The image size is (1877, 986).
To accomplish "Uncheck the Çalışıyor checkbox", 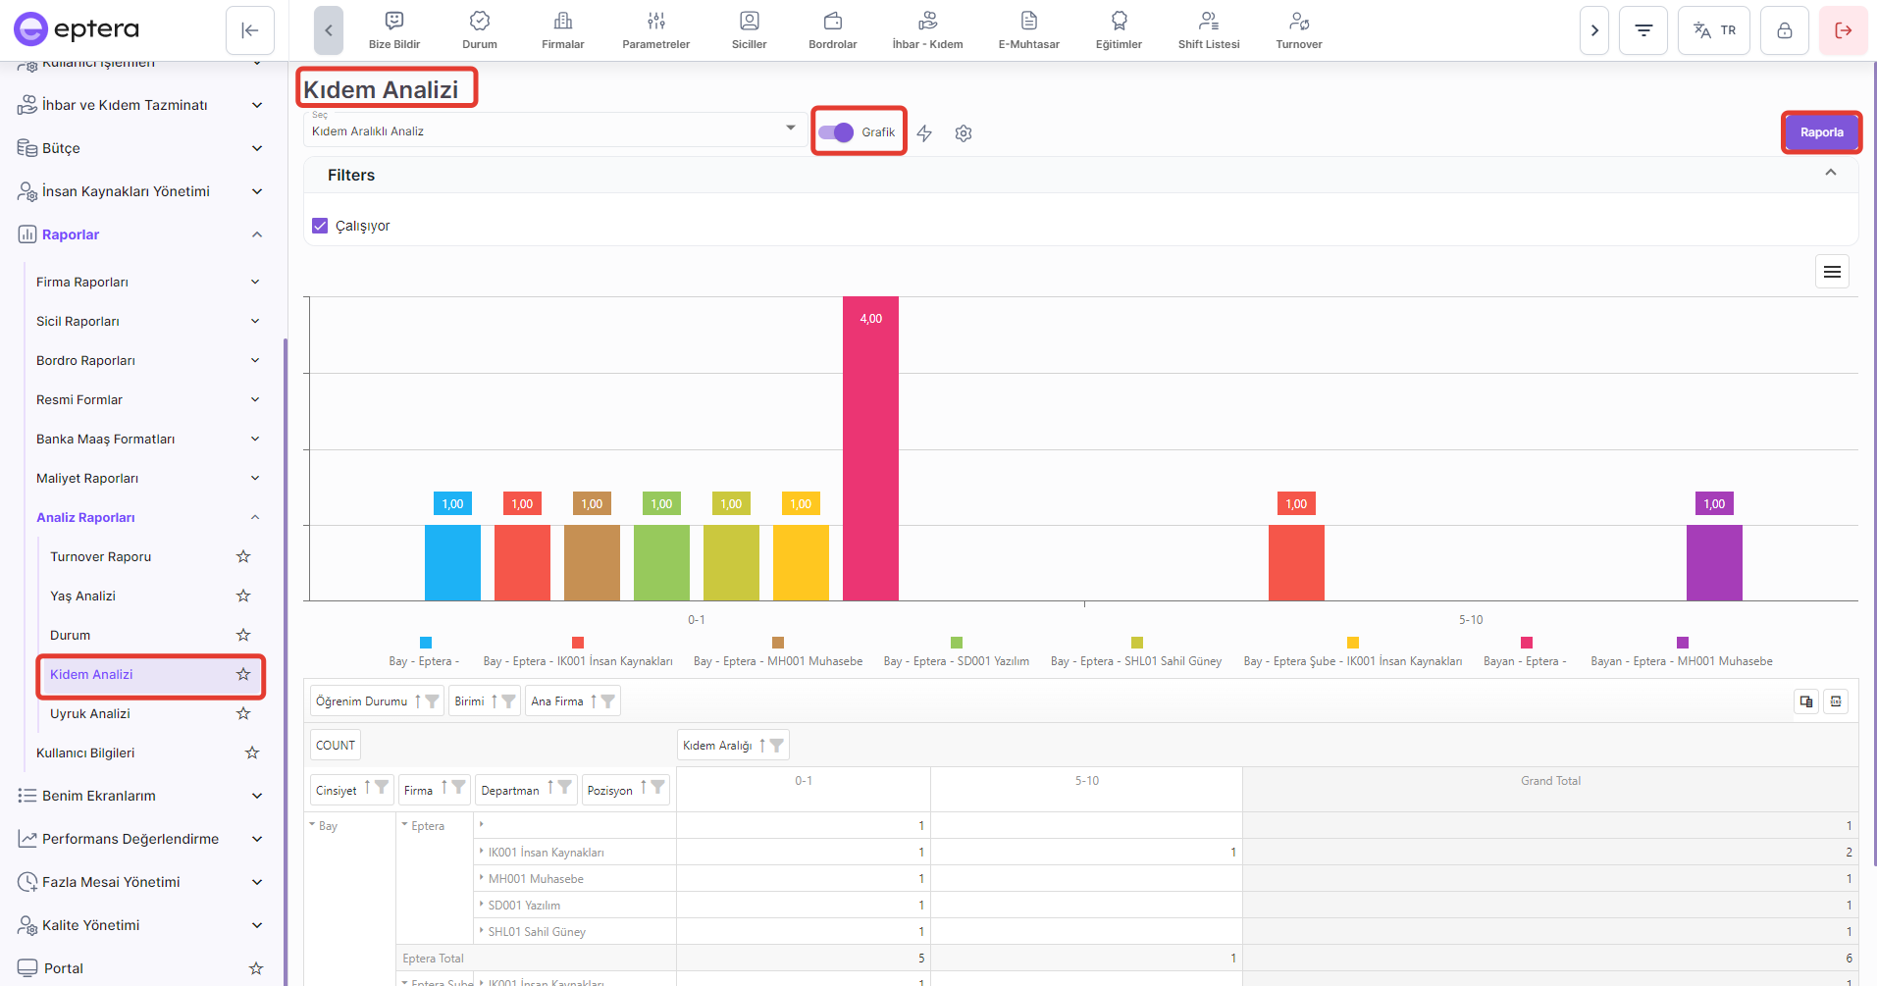I will 320,226.
